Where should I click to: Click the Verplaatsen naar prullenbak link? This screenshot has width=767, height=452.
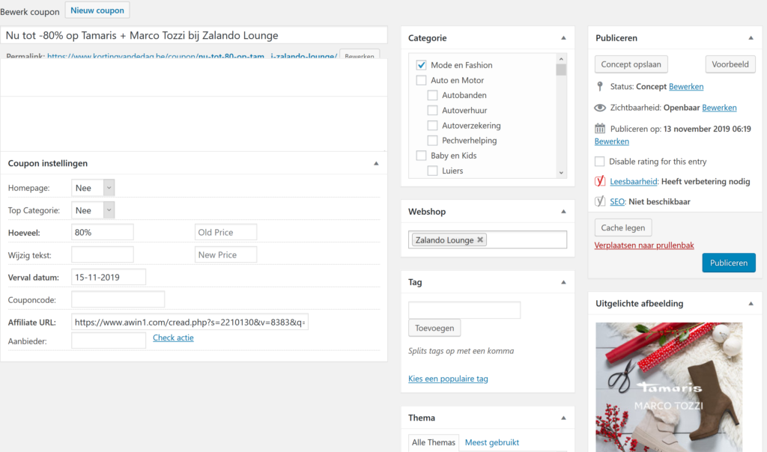[x=643, y=245]
